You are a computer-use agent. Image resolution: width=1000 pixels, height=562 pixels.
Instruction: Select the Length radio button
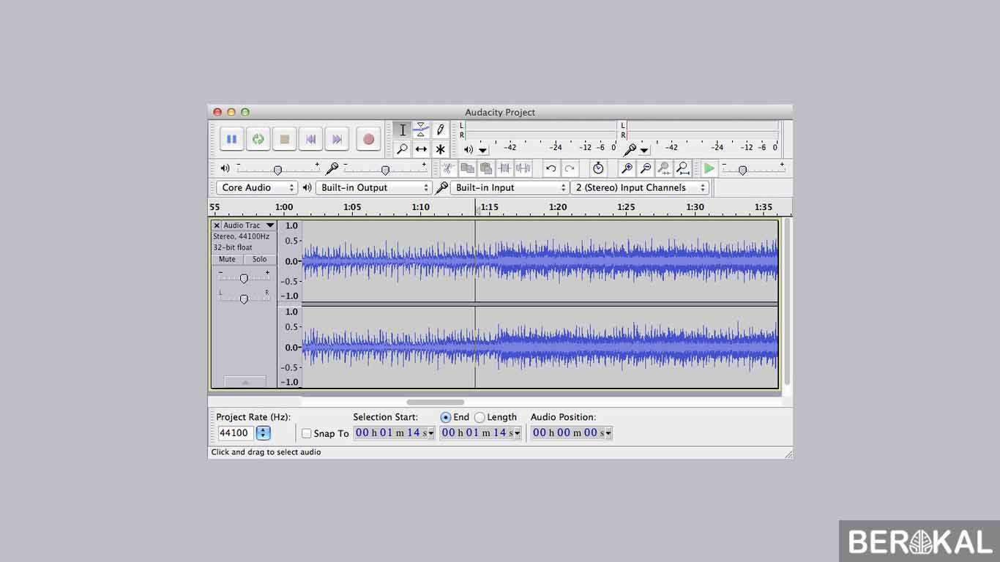(480, 417)
